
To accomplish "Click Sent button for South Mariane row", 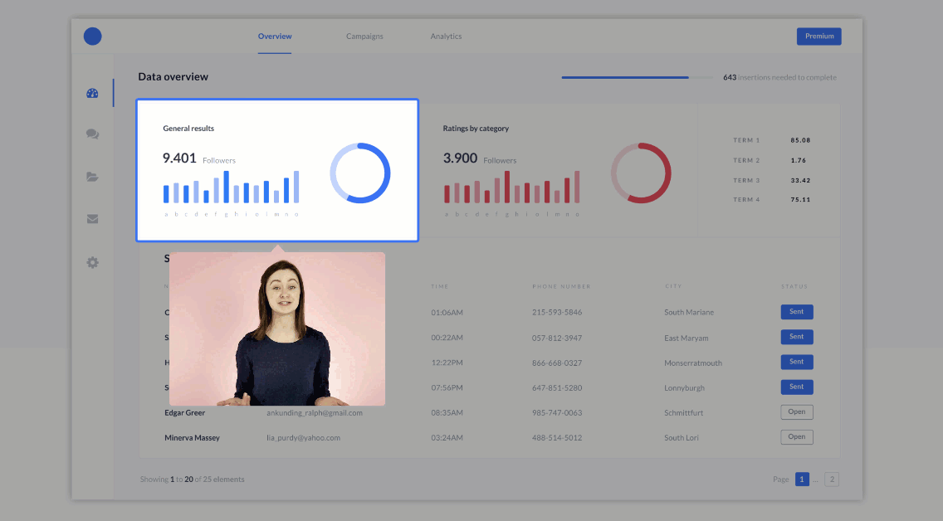I will tap(796, 312).
